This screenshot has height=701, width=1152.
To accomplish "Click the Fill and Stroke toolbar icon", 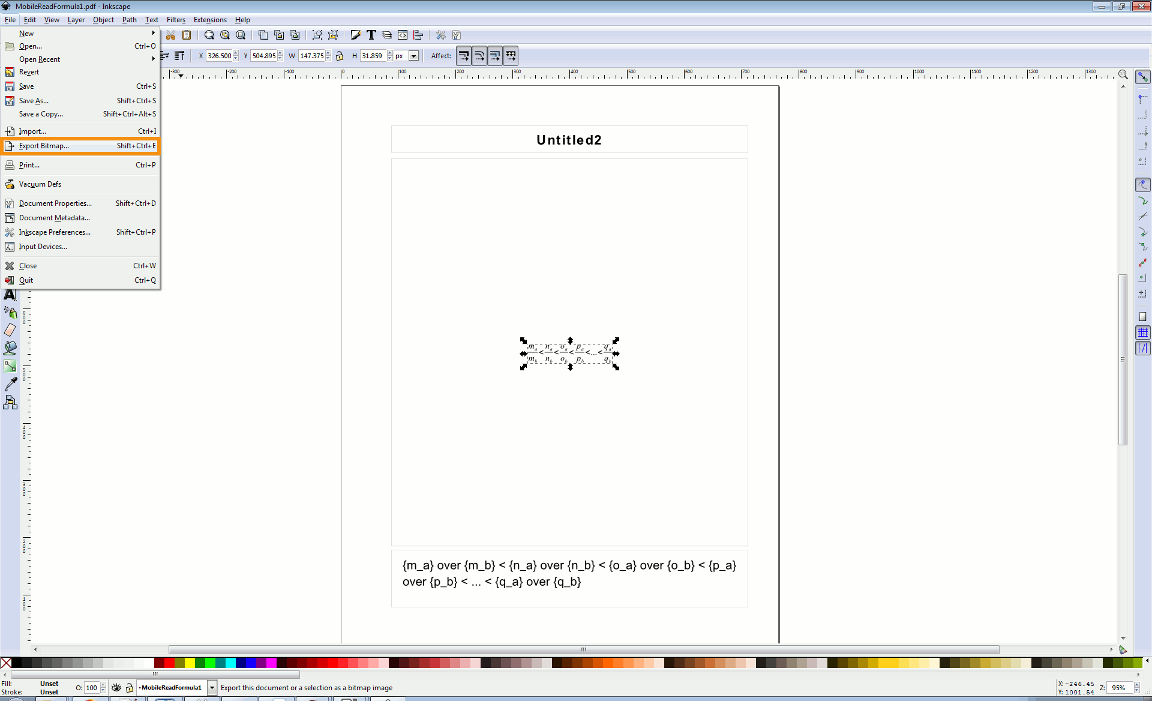I will pos(356,35).
